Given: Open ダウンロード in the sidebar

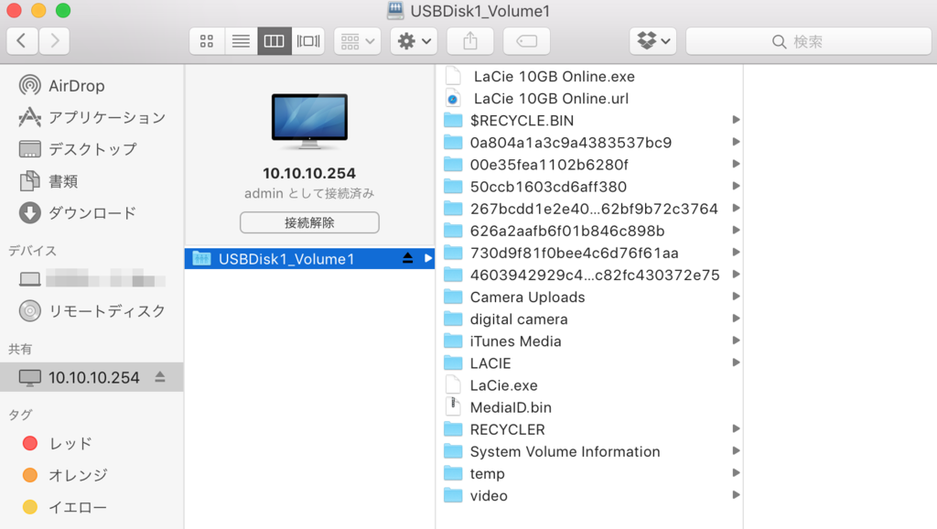Looking at the screenshot, I should pos(92,213).
